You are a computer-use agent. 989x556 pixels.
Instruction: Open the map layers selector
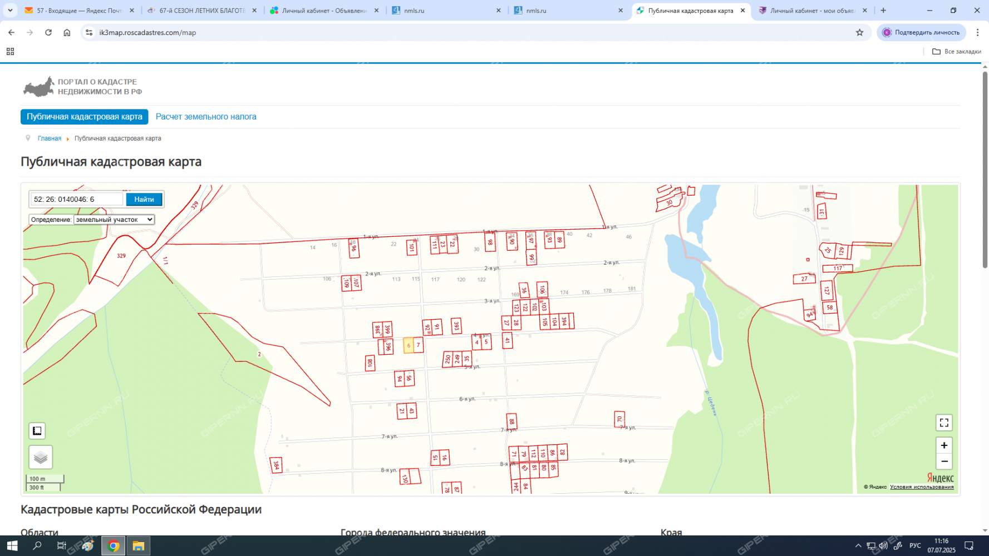tap(41, 458)
